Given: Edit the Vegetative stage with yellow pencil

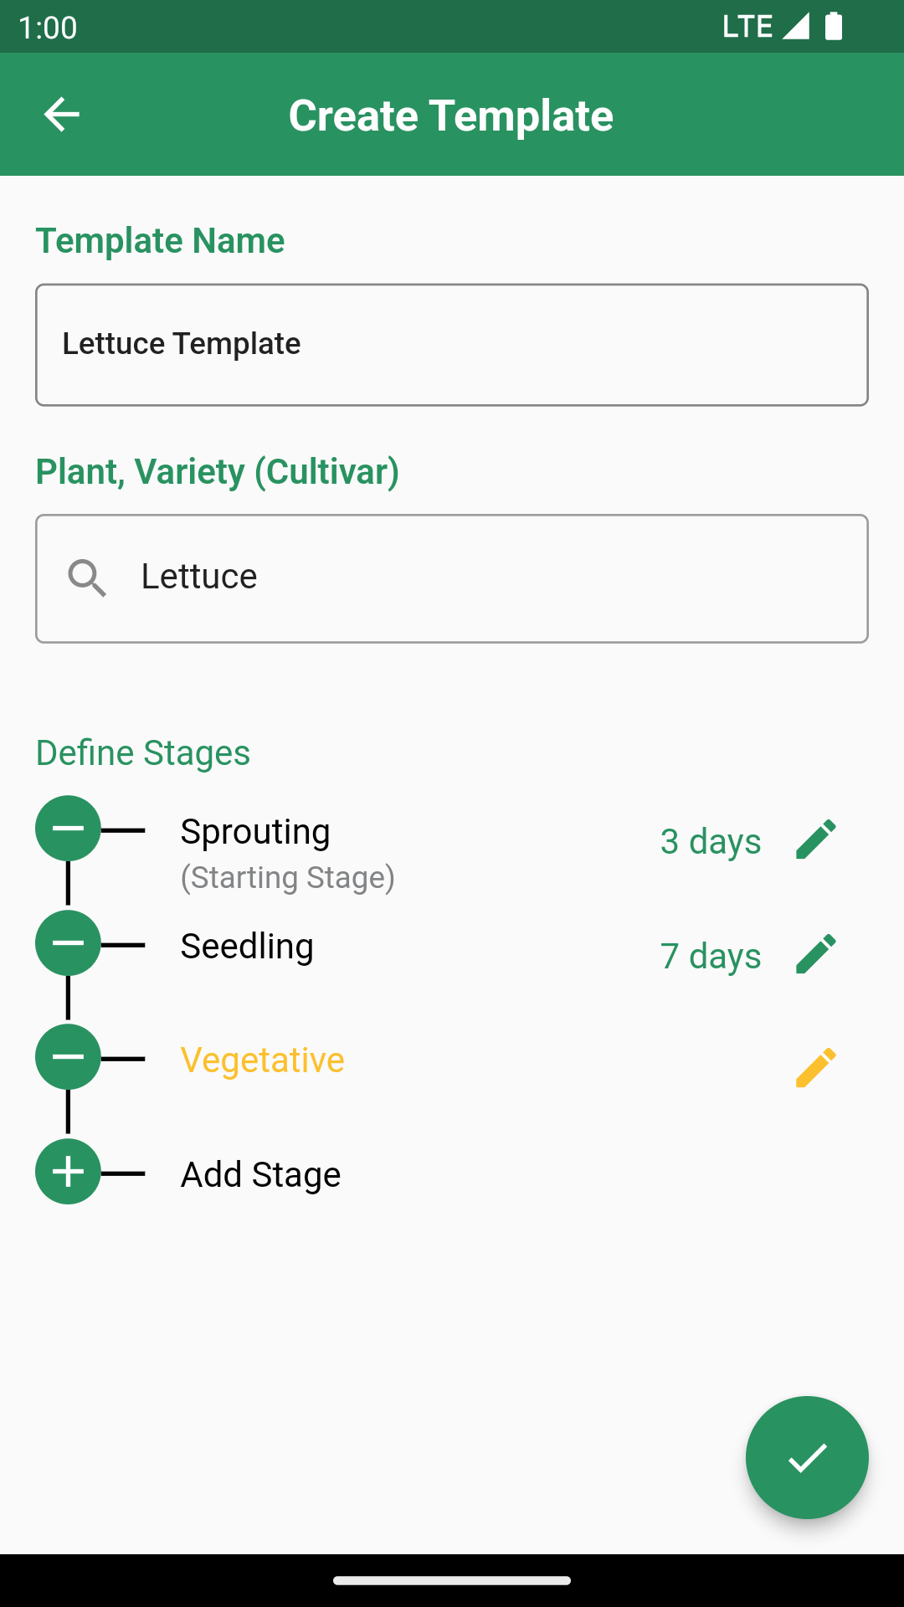Looking at the screenshot, I should pyautogui.click(x=815, y=1068).
